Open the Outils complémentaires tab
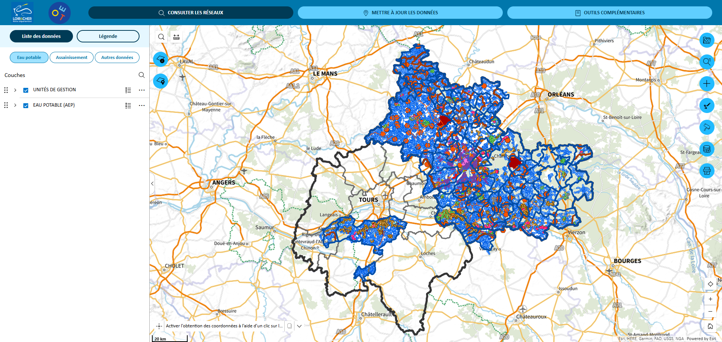 [x=610, y=12]
